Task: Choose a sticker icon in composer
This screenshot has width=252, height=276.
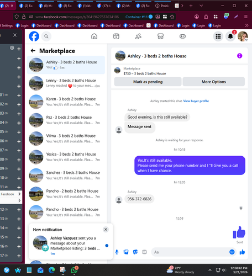Action: [135, 252]
